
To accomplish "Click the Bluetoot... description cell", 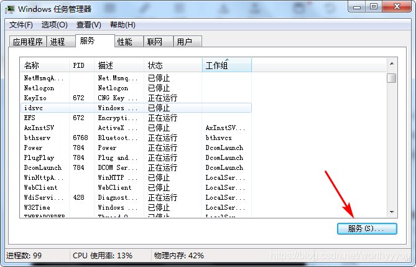I will pyautogui.click(x=118, y=138).
